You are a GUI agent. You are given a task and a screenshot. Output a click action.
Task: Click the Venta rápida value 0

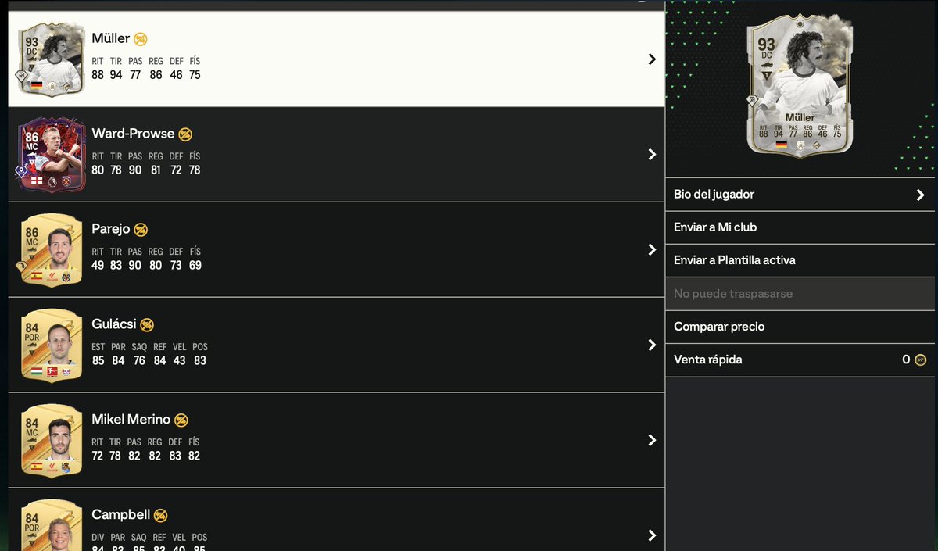click(x=906, y=360)
